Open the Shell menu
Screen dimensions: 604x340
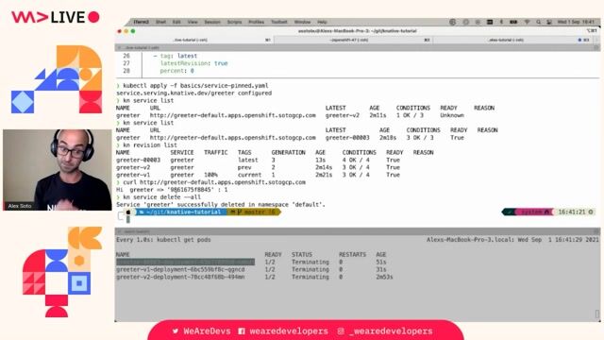(x=160, y=22)
